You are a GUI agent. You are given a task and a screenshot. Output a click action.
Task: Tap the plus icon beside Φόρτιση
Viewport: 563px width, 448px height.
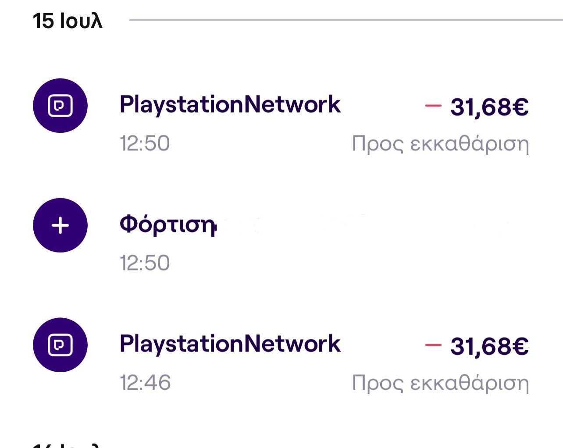[x=60, y=225]
